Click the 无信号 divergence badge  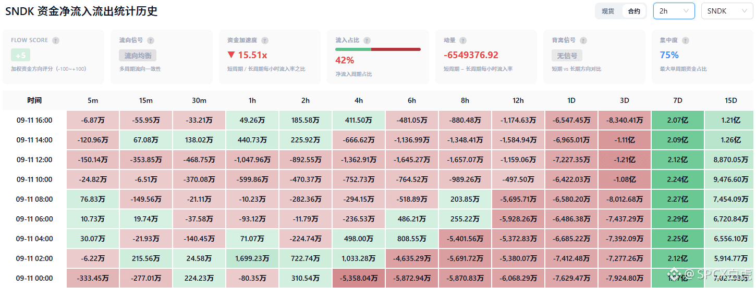pyautogui.click(x=567, y=56)
